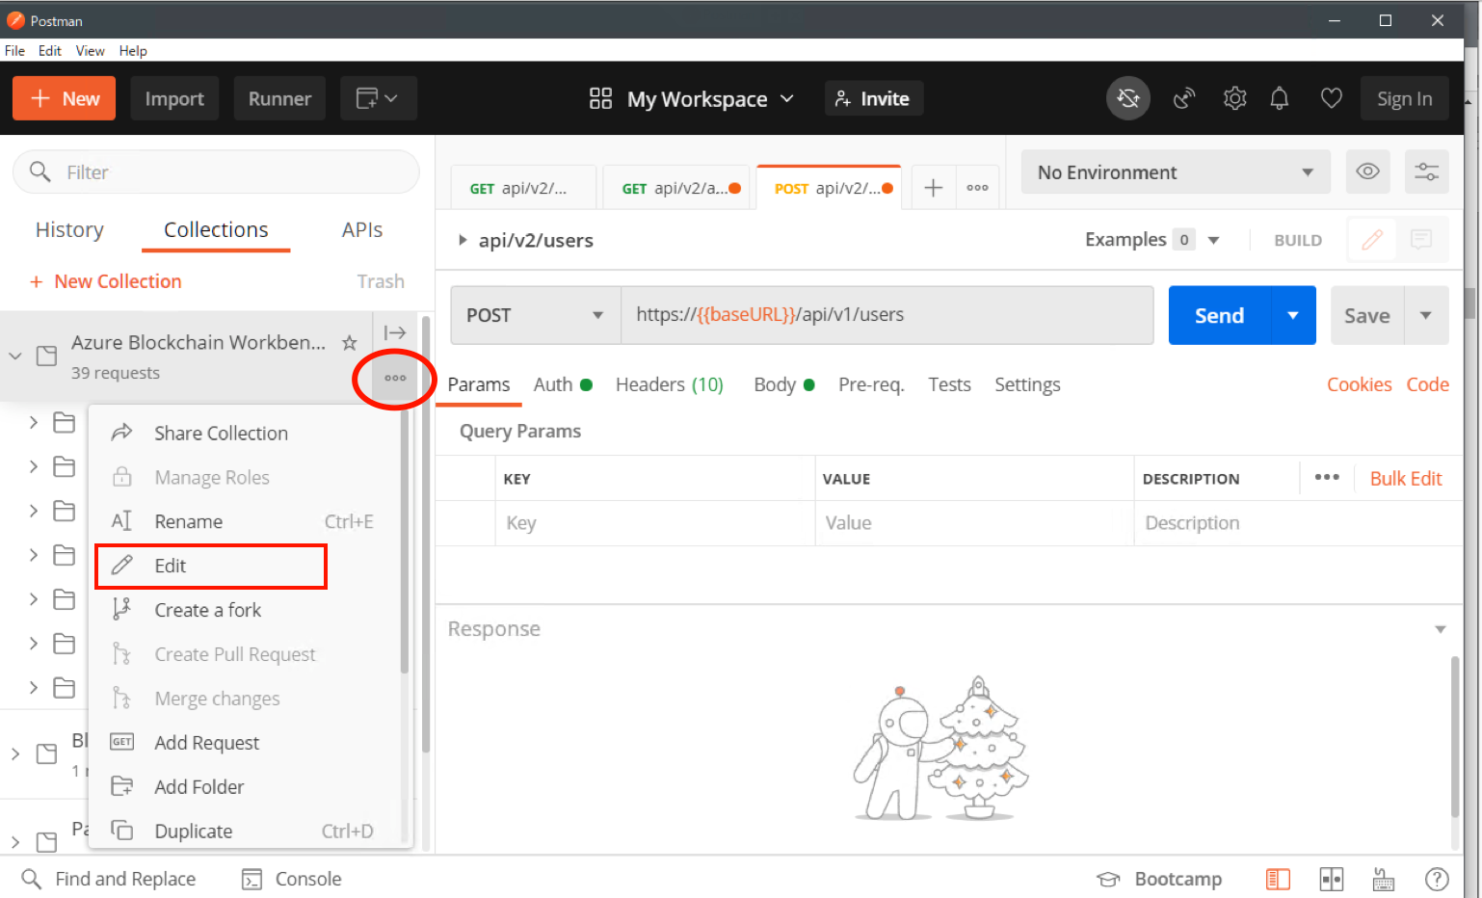The image size is (1482, 898).
Task: Click the workspace grid icon by My Workspace
Action: (x=600, y=98)
